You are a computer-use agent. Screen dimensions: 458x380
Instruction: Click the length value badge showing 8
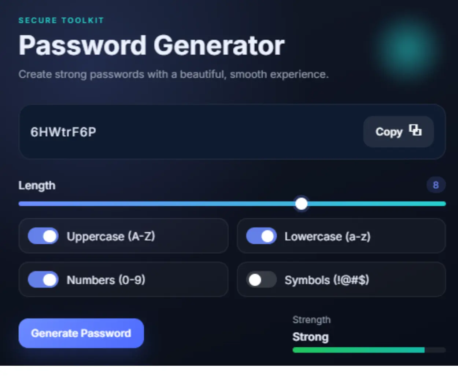[x=436, y=185]
